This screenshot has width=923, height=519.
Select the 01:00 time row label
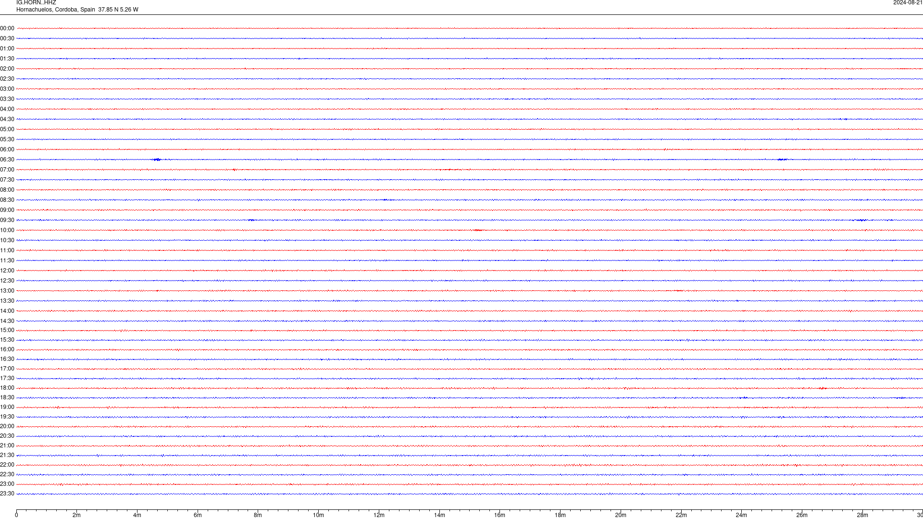click(x=7, y=49)
